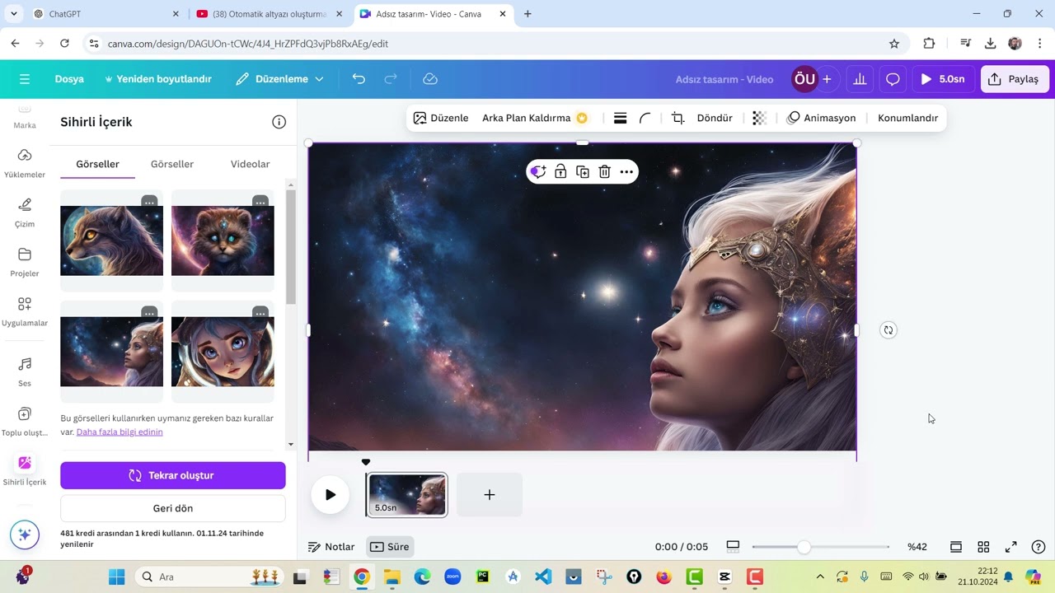Screen dimensions: 1055x593
Task: Open the Canva assistant sparkle button
Action: (x=25, y=535)
